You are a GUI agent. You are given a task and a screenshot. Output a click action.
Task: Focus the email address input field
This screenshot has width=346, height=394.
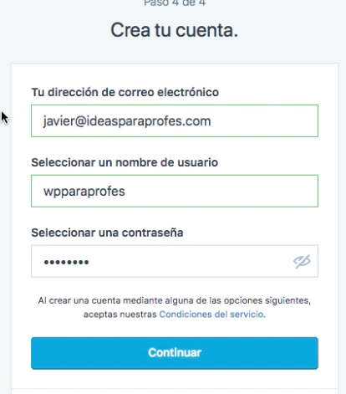175,120
